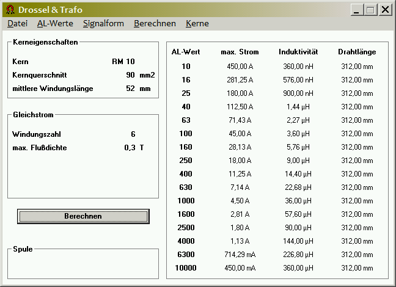Click the Induktivität value 576,00 nH
Screen dimensions: 396x287
298,80
